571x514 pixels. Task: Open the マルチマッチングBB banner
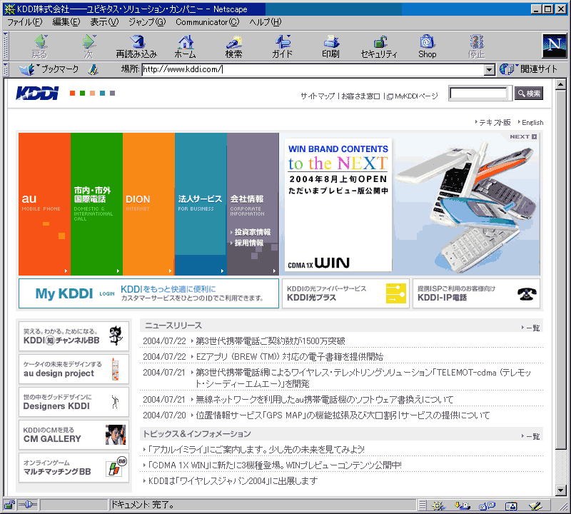click(74, 468)
